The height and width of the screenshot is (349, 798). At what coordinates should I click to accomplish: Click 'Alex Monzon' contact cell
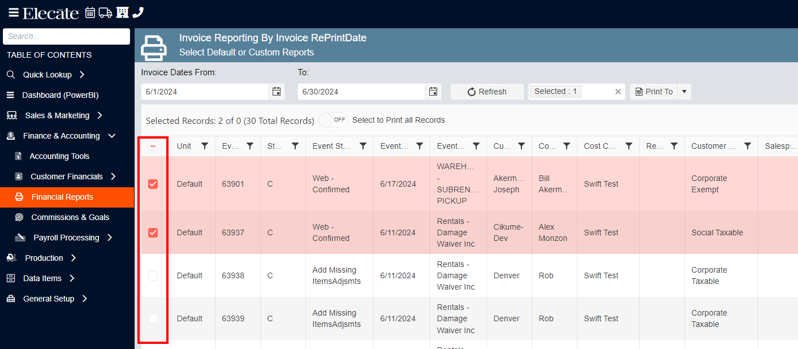click(554, 232)
